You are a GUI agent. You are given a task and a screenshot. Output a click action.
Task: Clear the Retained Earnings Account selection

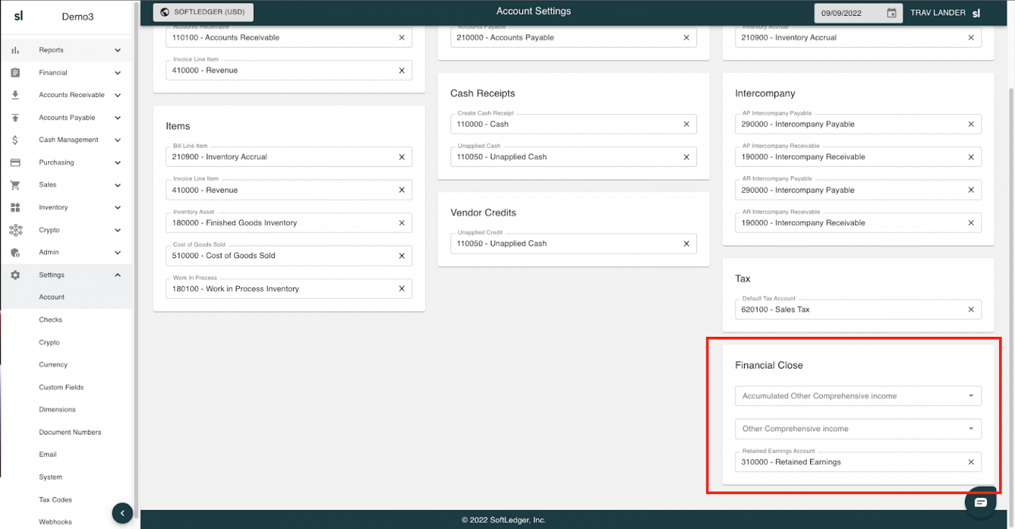click(971, 462)
